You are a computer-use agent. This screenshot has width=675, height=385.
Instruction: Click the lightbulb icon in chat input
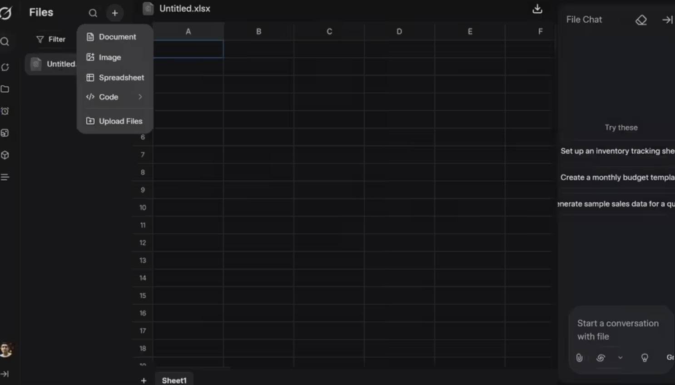[x=644, y=358]
